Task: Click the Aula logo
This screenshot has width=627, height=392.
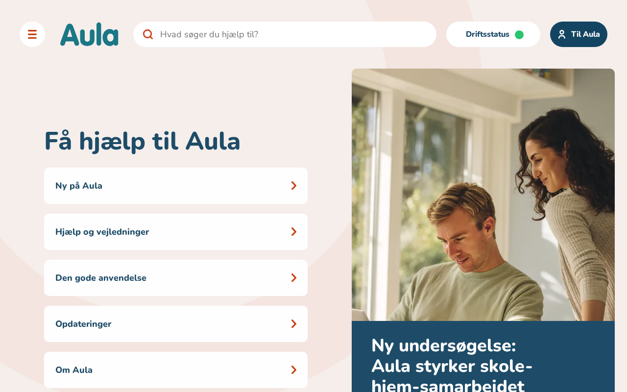Action: (x=89, y=34)
